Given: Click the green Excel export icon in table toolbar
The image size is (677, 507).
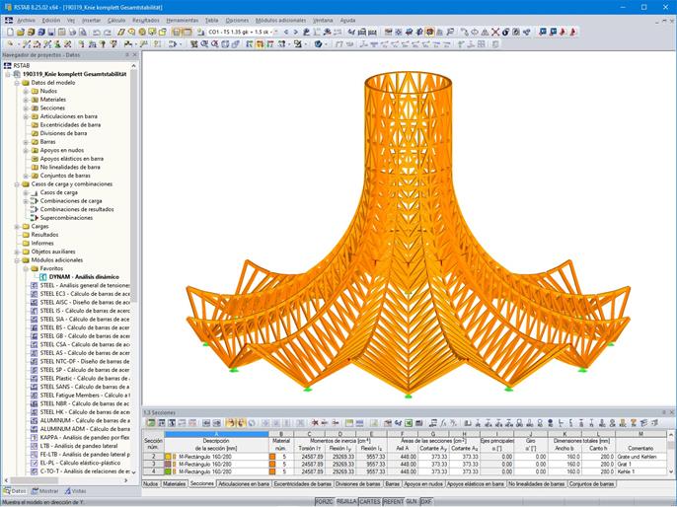Looking at the screenshot, I should [409, 423].
